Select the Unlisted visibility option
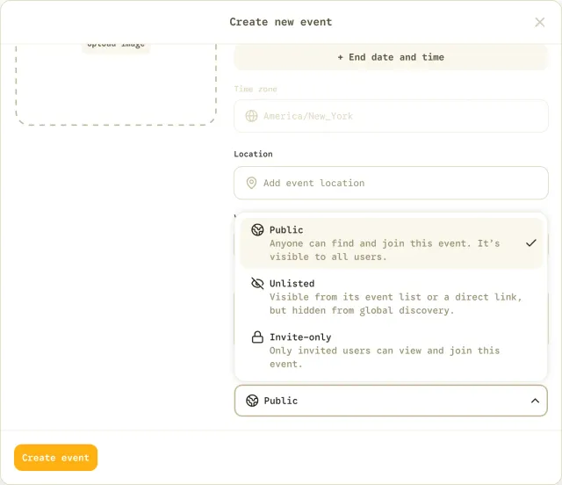 pos(391,297)
